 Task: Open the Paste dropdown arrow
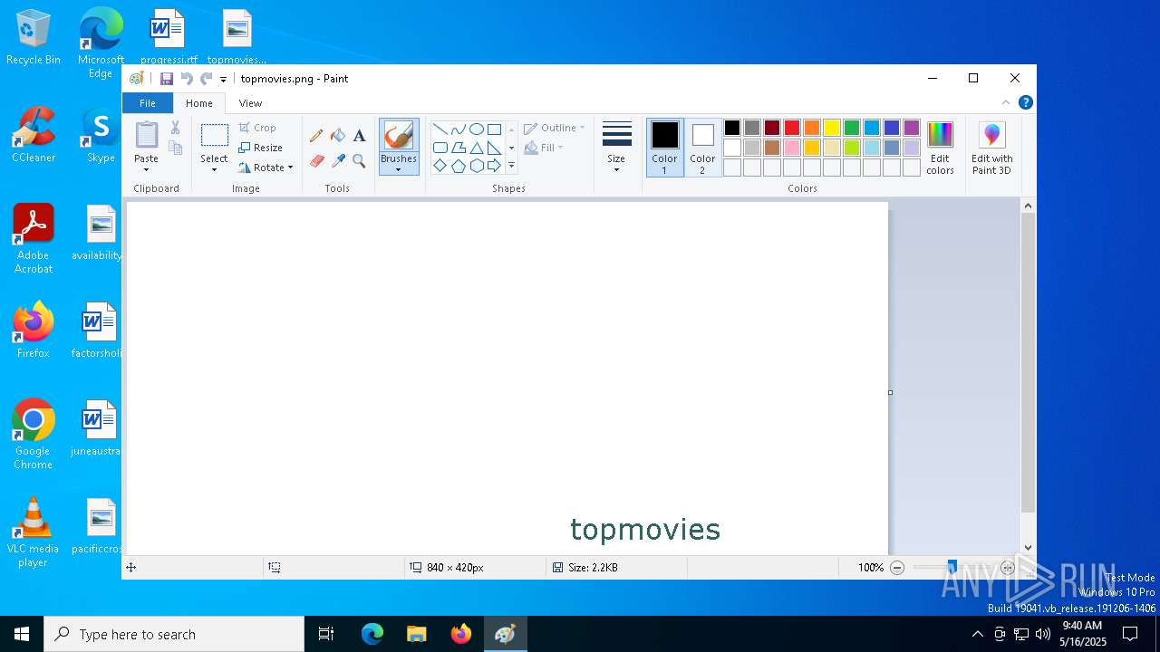pyautogui.click(x=146, y=169)
